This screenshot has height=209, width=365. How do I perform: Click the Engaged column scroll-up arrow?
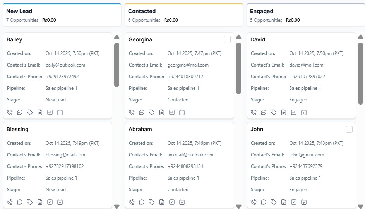click(361, 37)
